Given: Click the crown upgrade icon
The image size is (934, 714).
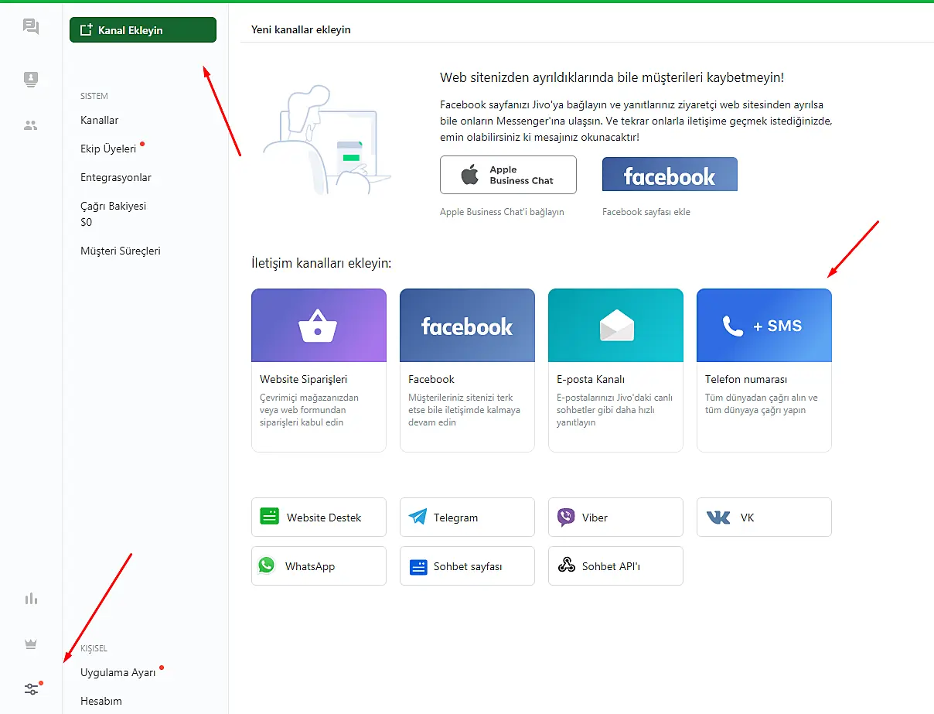Looking at the screenshot, I should point(31,644).
